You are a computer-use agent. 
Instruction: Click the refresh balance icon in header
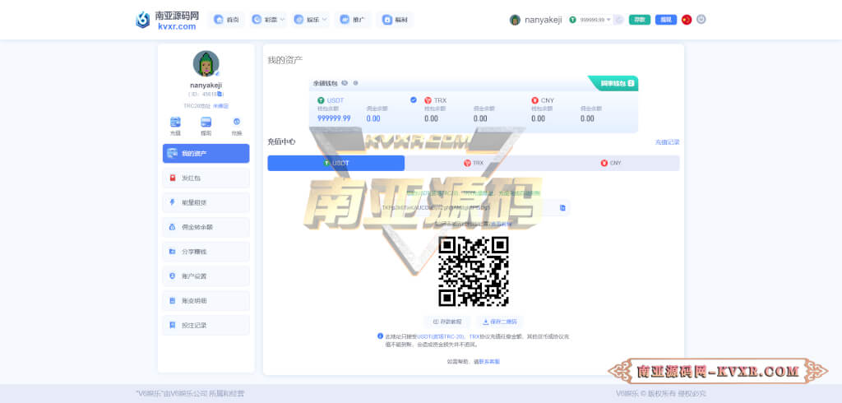[x=618, y=19]
